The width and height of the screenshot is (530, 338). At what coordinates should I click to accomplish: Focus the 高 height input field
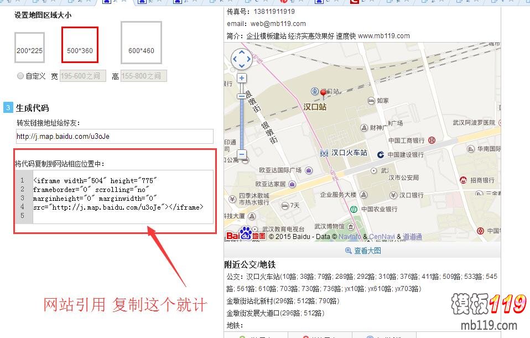144,76
